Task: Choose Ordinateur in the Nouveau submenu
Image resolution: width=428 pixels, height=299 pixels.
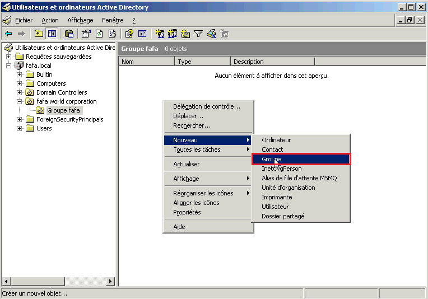Action: [x=301, y=140]
